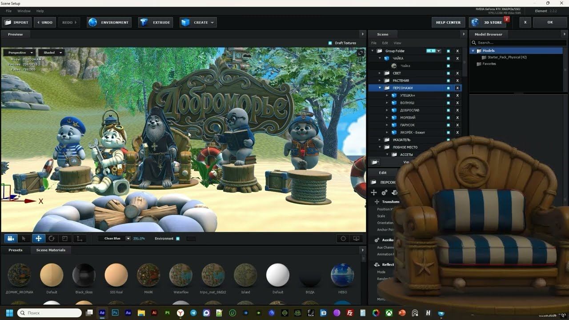569x320 pixels.
Task: Expand the СВЕТ folder arrow
Action: [380, 73]
